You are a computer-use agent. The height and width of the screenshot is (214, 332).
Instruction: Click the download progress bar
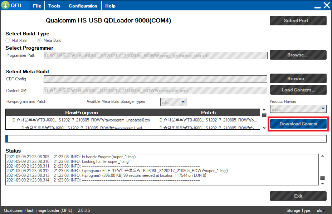(166, 139)
